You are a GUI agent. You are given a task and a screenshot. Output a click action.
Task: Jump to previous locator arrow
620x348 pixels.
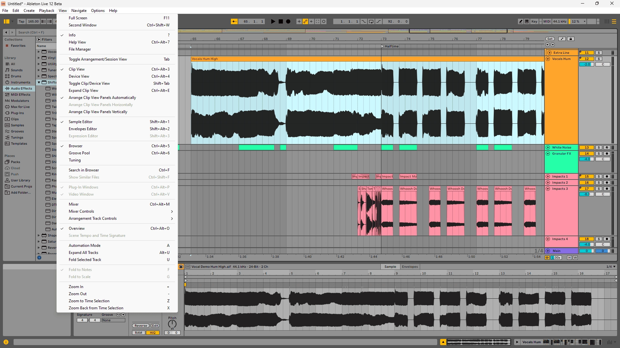[547, 45]
